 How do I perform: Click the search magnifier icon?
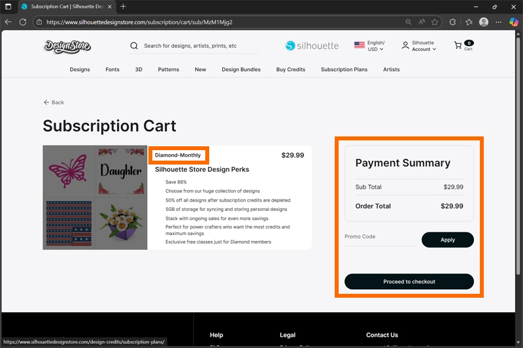[134, 46]
